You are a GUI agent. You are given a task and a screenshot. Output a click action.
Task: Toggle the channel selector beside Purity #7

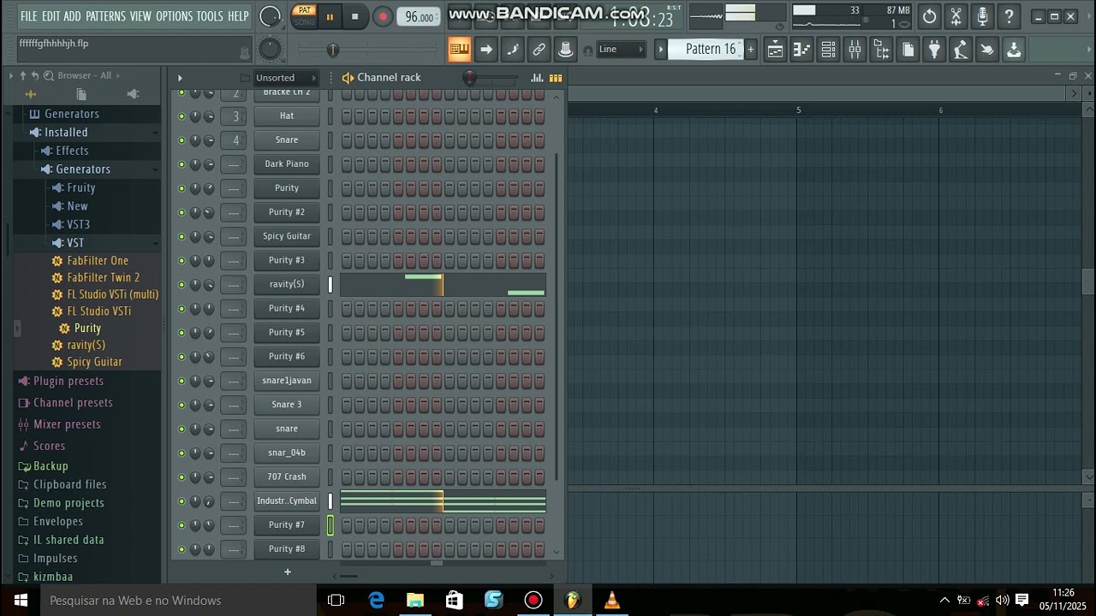click(331, 525)
